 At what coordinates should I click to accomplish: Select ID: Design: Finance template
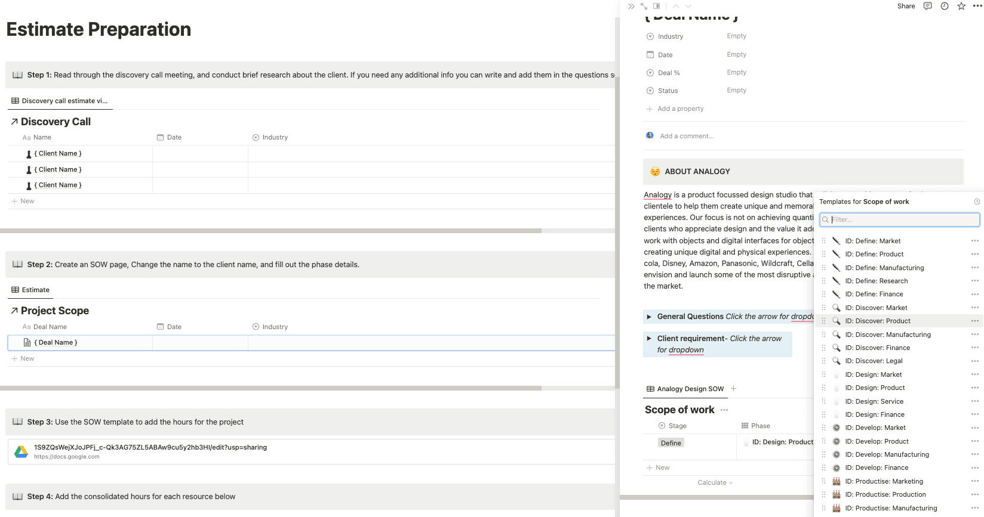tap(874, 414)
